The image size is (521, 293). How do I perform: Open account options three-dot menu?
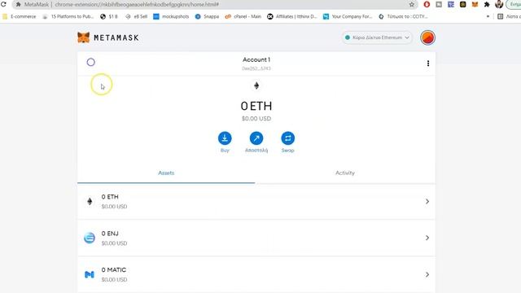(x=428, y=63)
